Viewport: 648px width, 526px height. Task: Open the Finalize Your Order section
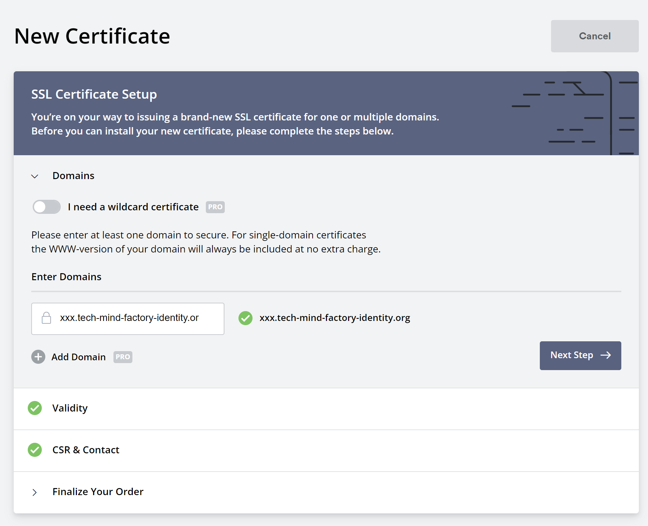326,492
